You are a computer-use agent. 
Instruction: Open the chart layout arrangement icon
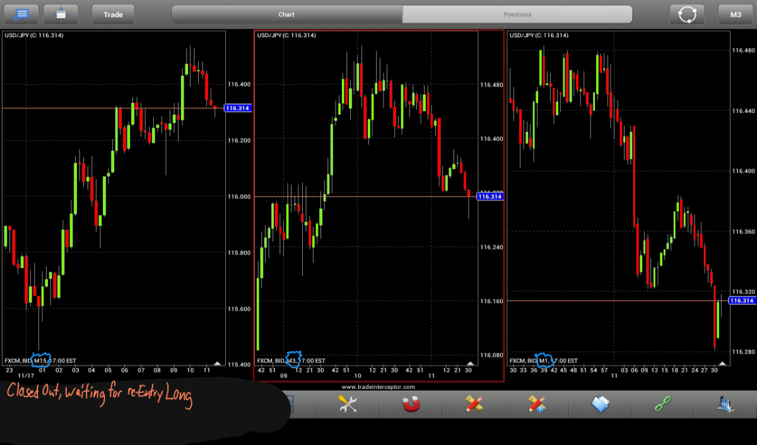click(x=61, y=14)
